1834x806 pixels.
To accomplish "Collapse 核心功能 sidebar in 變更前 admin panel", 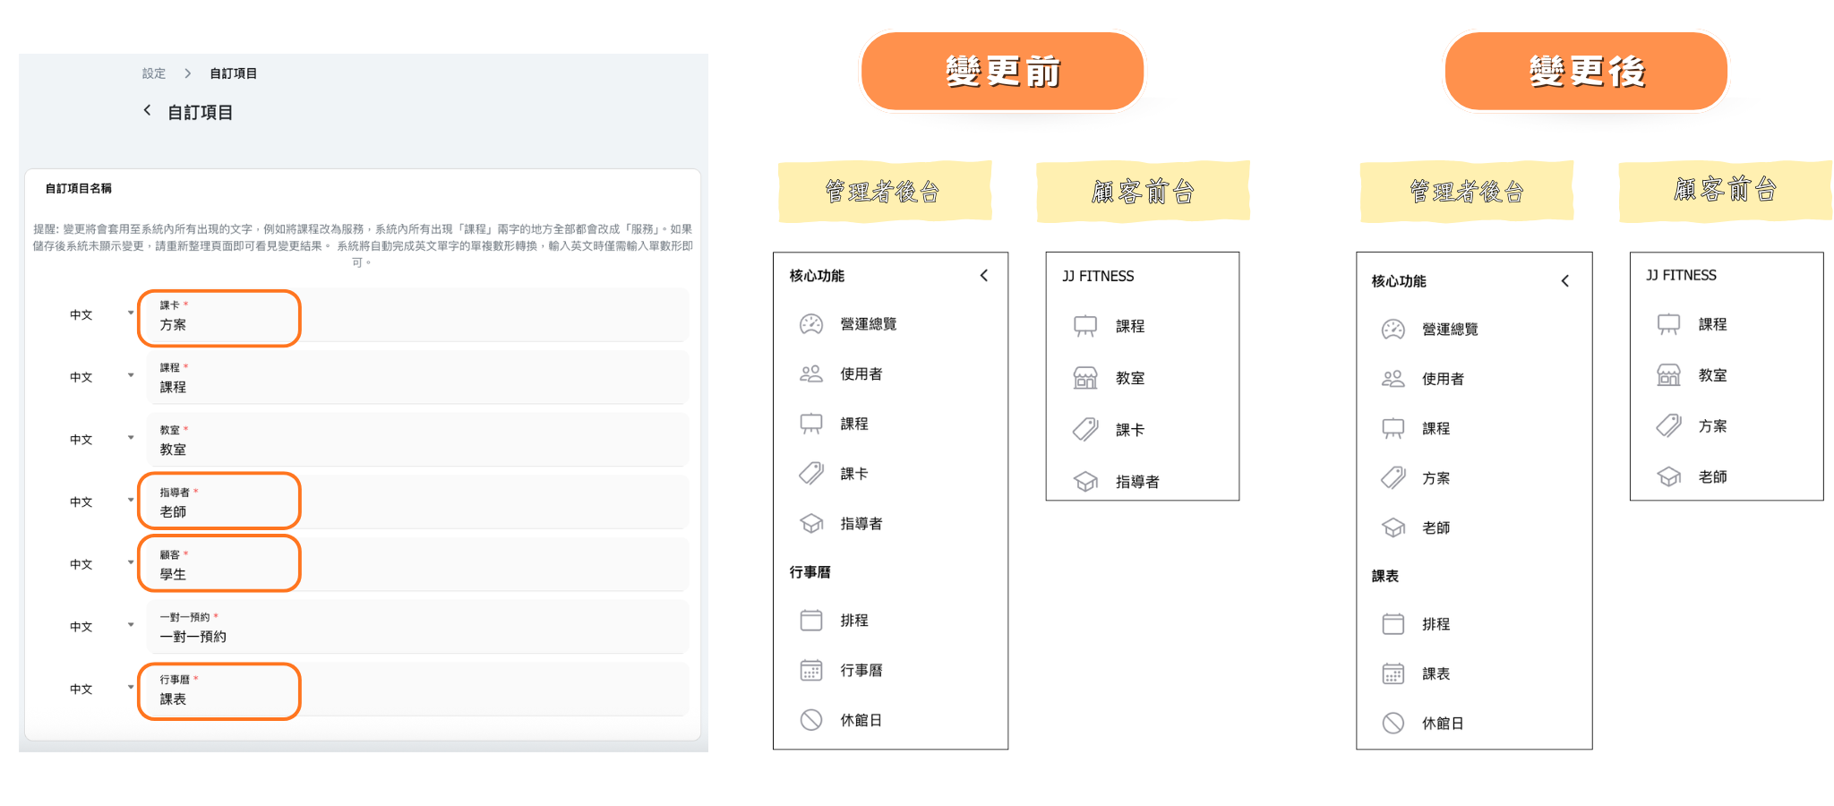I will coord(983,276).
